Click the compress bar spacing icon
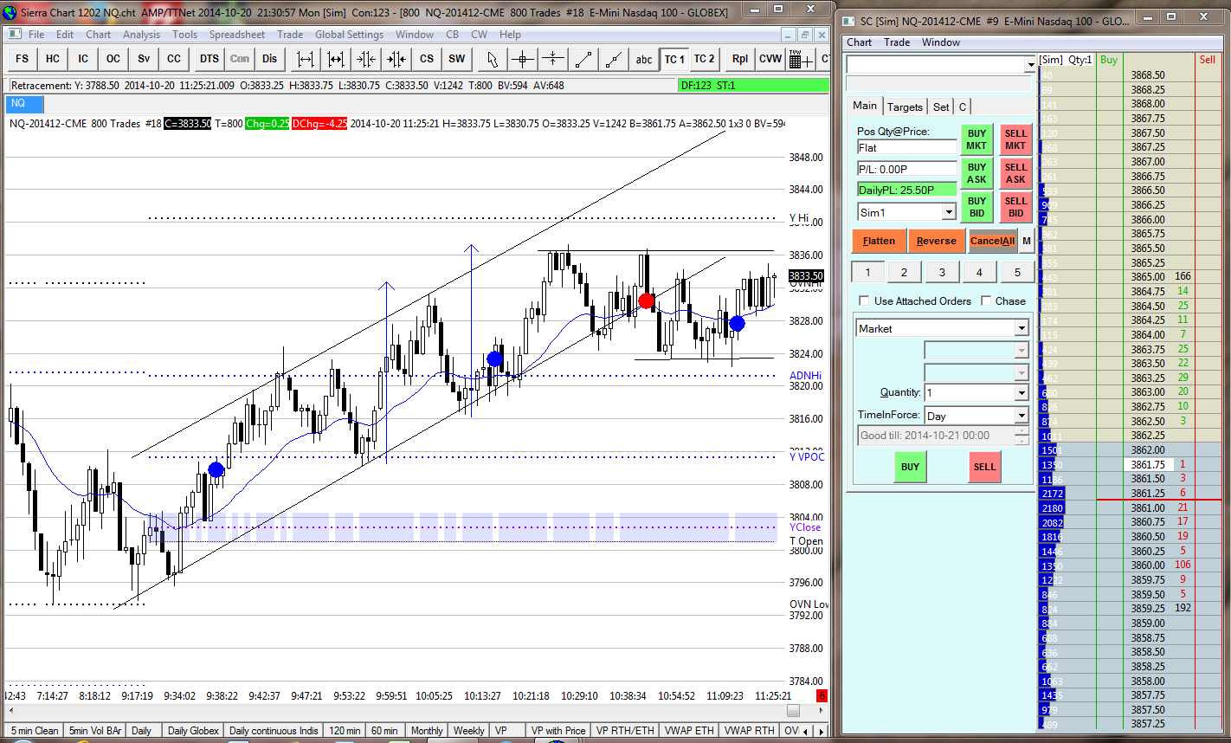 click(366, 59)
